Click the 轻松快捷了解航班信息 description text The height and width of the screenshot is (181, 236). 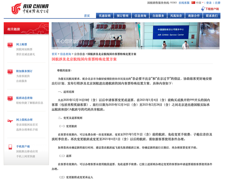30,103
